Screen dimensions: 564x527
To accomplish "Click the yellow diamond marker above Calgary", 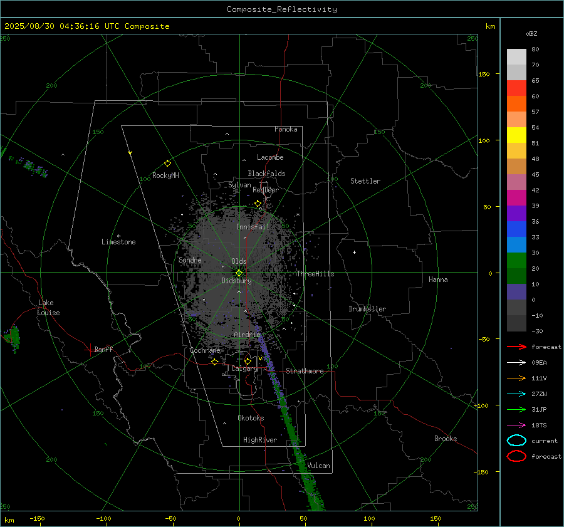I will [248, 361].
